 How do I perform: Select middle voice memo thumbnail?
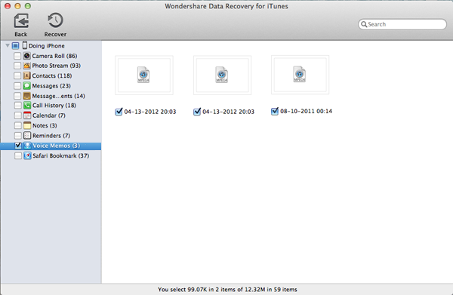(x=222, y=75)
